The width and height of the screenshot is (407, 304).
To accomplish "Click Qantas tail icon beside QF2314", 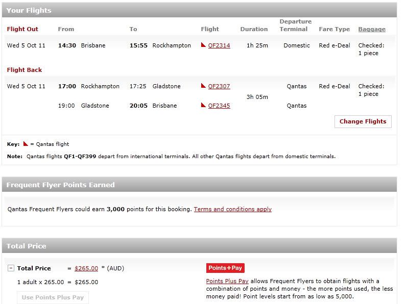I will [x=203, y=45].
